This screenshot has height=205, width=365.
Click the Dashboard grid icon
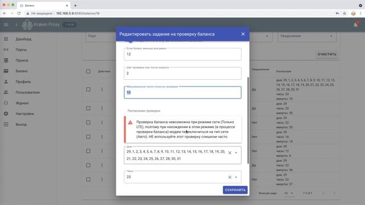(6, 39)
